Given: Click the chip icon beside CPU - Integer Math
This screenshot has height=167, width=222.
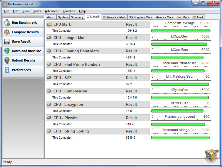Looking at the screenshot, I should pyautogui.click(x=49, y=38).
